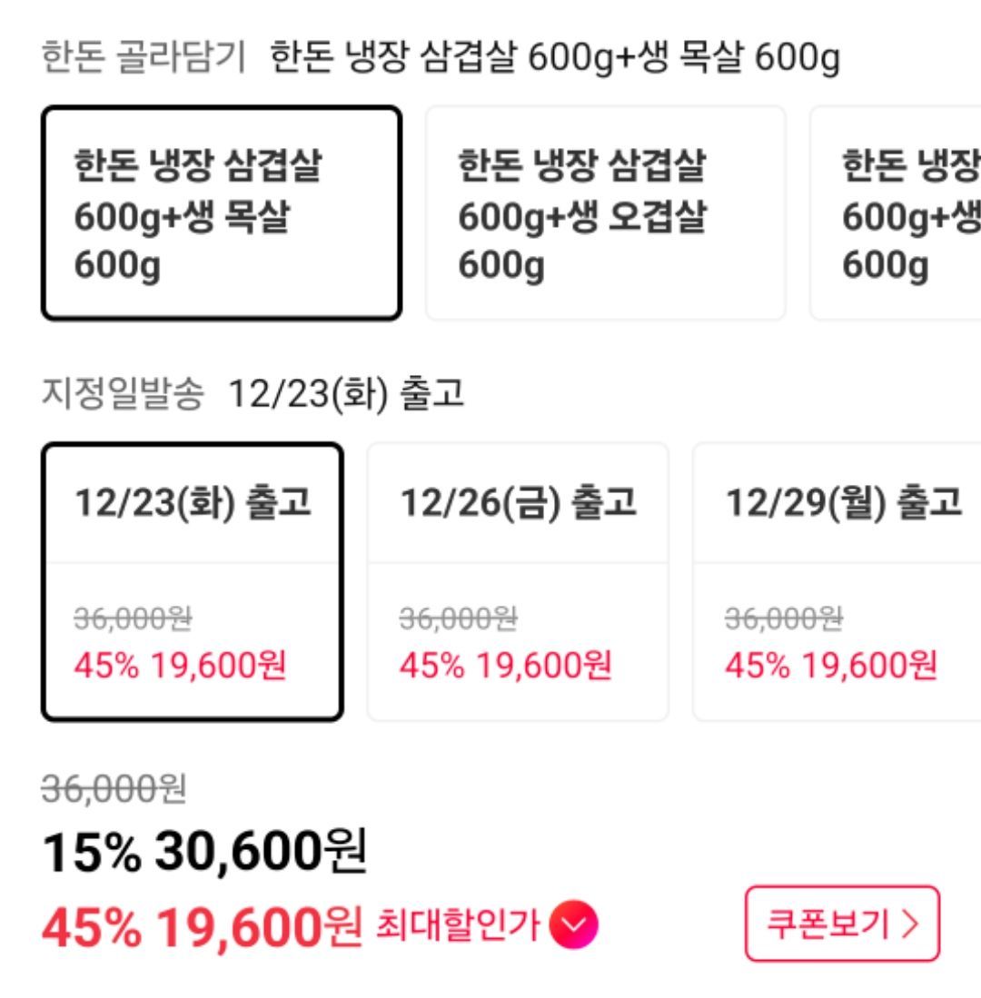This screenshot has width=981, height=998.
Task: Select the 삼겹살 600g+생 목살 600g option card
Action: tap(221, 213)
